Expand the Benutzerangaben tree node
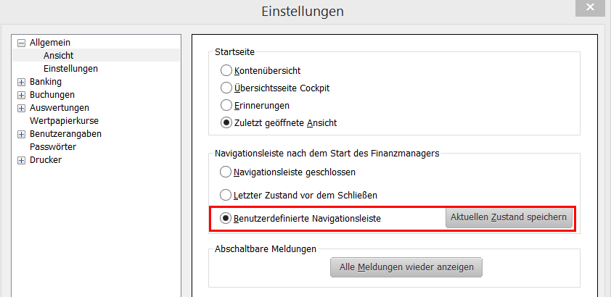 pos(22,135)
